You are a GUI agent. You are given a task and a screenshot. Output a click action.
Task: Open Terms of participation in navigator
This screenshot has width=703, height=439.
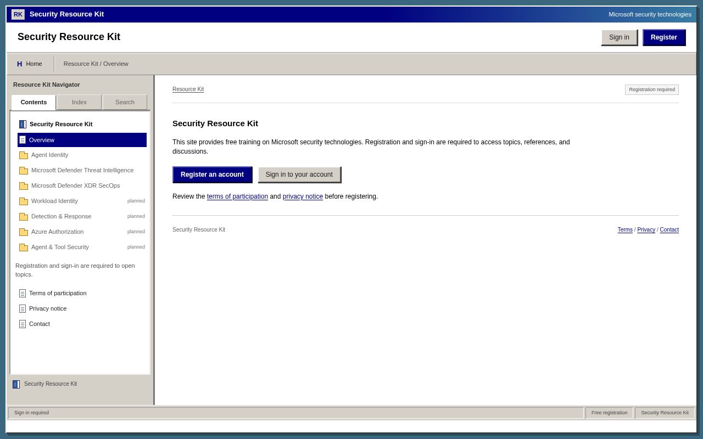(x=58, y=293)
